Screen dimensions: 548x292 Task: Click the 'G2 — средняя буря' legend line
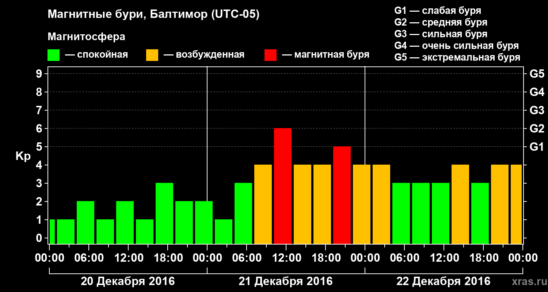point(441,22)
